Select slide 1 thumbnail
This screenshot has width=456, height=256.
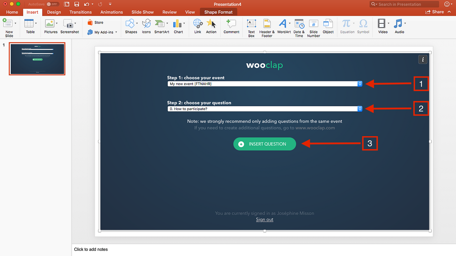tap(37, 59)
